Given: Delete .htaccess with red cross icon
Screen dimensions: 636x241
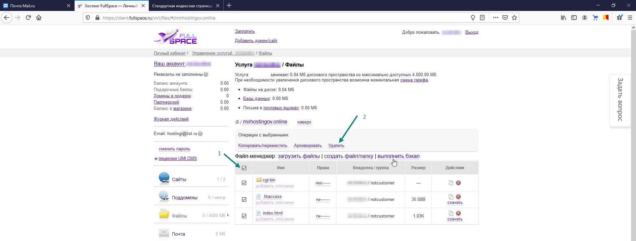Looking at the screenshot, I should tap(458, 197).
